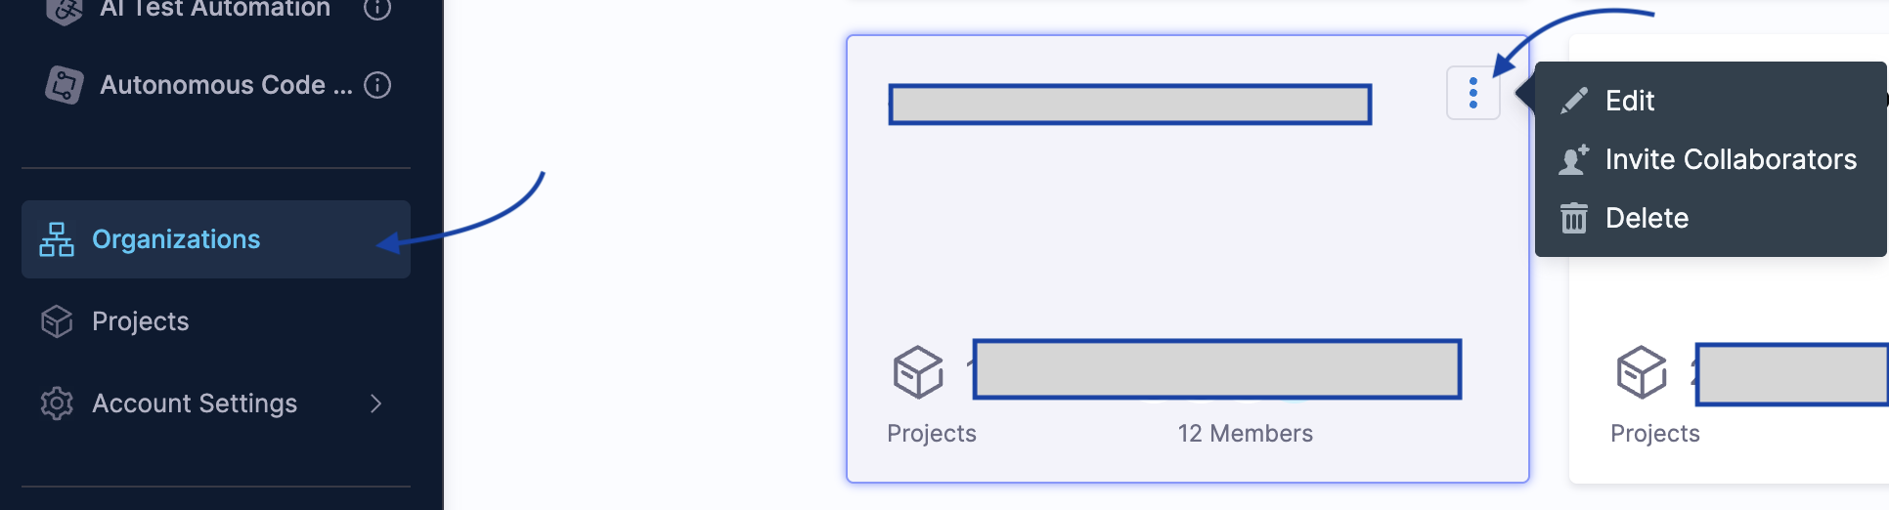The height and width of the screenshot is (510, 1889).
Task: Click the Account Settings gear icon
Action: (x=57, y=404)
